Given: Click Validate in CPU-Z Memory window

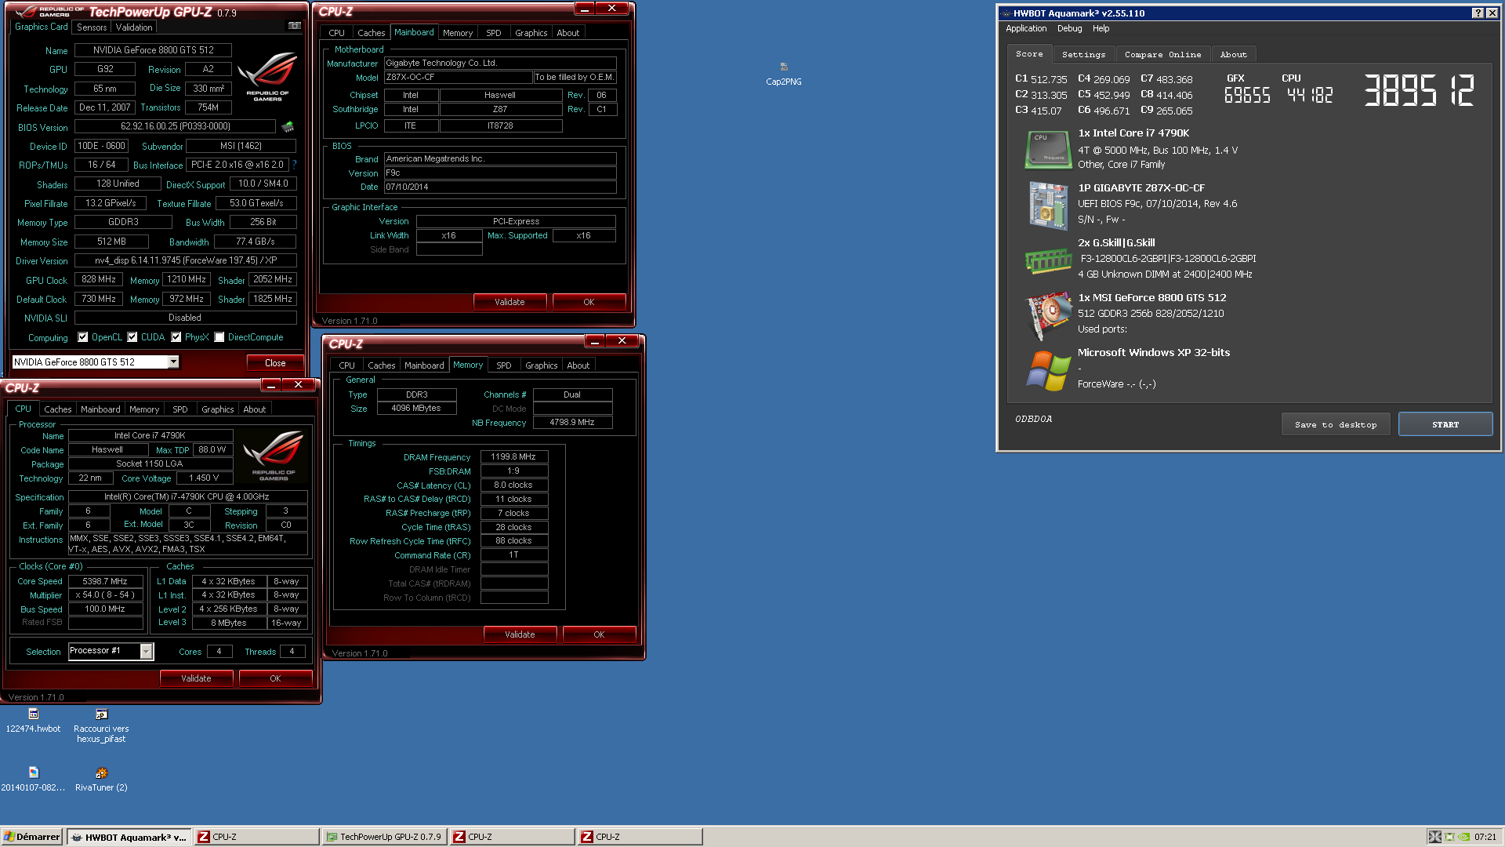Looking at the screenshot, I should click(520, 634).
